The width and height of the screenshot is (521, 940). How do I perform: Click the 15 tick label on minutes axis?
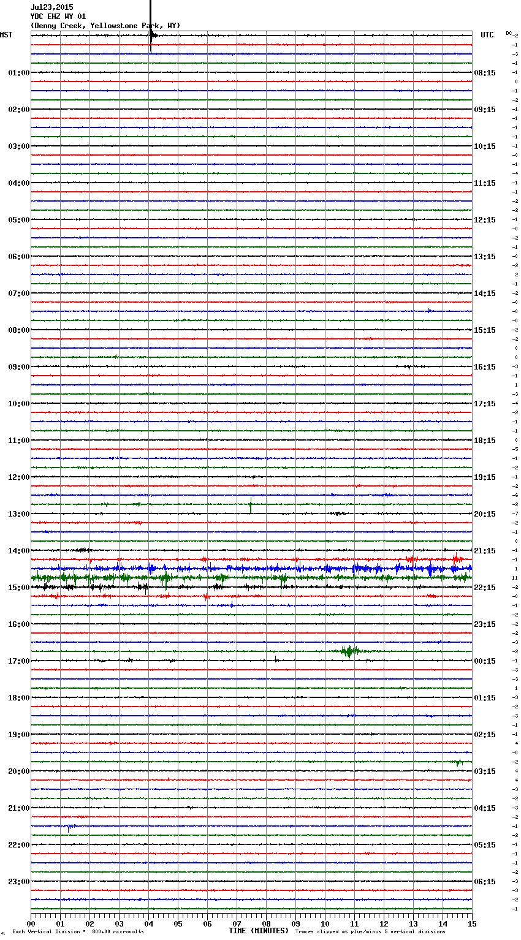point(472,923)
